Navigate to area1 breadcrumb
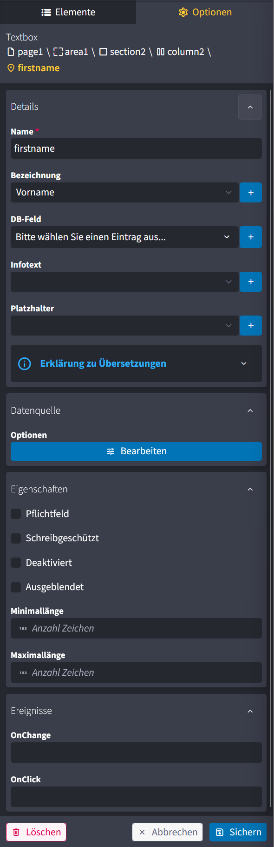The height and width of the screenshot is (847, 274). (x=71, y=52)
